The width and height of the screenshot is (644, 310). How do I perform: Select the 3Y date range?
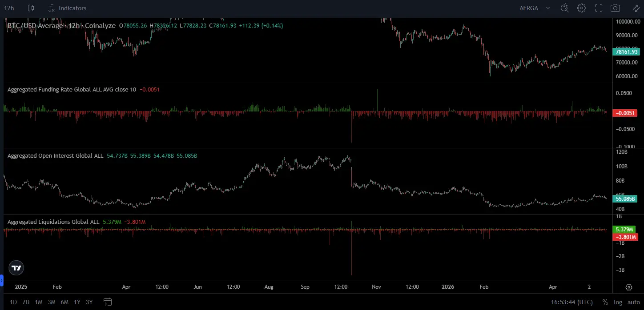tap(89, 302)
